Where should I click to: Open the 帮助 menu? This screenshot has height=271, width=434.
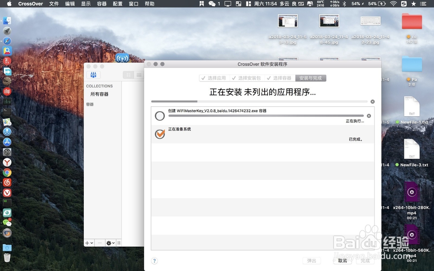149,3
